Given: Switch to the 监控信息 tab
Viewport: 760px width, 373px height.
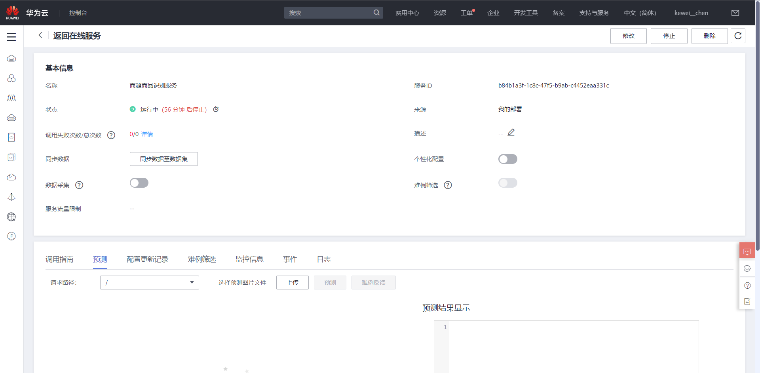Looking at the screenshot, I should 249,259.
